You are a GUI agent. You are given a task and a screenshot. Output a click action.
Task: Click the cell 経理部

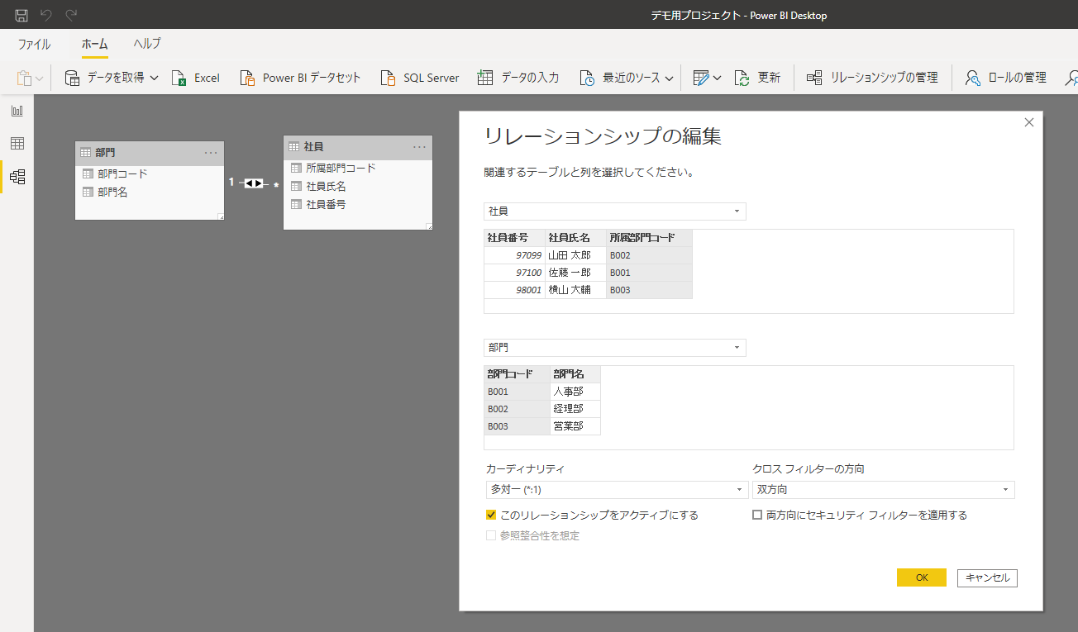tap(575, 409)
